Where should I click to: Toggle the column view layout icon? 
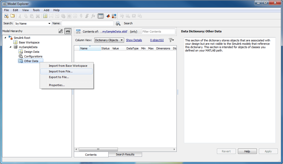coord(101,16)
